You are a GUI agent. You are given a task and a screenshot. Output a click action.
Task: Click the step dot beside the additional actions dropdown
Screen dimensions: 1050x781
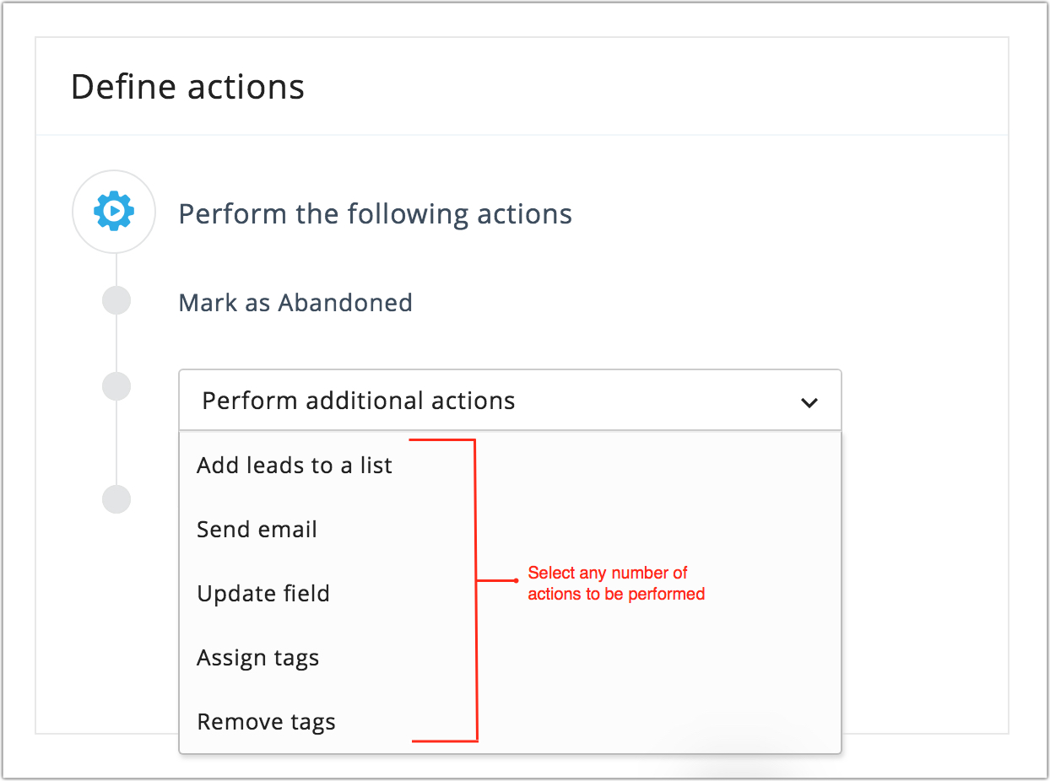coord(116,386)
